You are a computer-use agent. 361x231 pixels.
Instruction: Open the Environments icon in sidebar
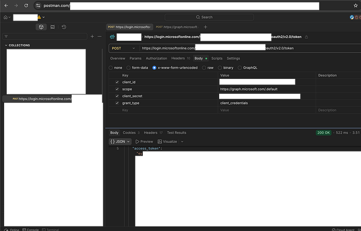(53, 27)
